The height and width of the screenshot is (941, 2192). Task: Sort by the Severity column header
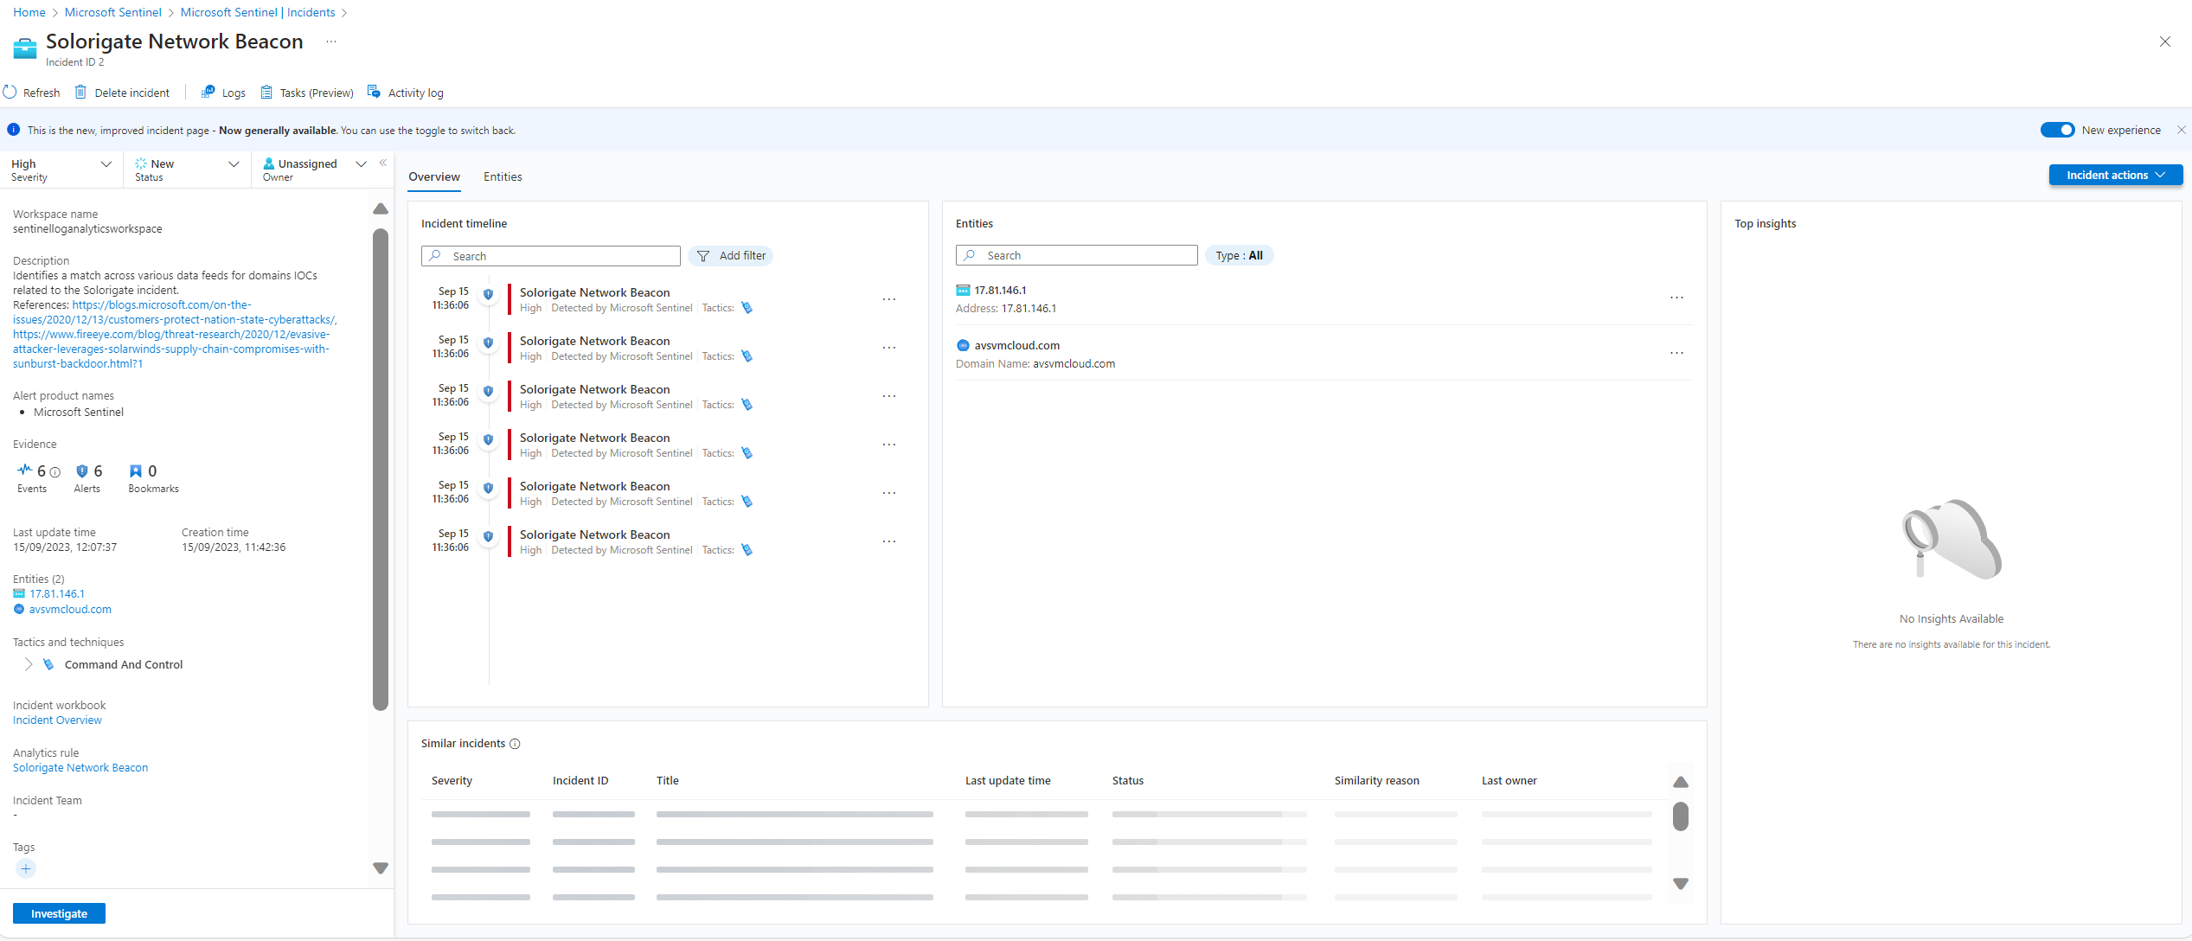click(x=452, y=781)
